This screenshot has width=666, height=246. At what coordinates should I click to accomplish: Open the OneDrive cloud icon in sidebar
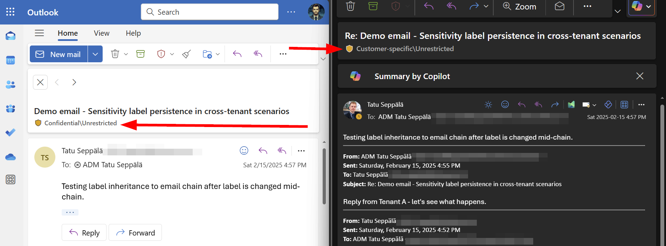11,157
